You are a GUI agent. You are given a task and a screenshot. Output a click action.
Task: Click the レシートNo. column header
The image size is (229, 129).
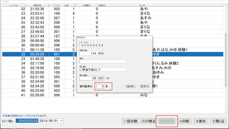click(14, 5)
